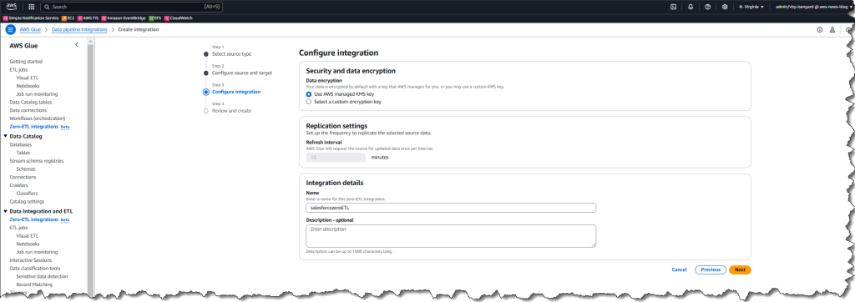Click the flask preview features icon
The height and width of the screenshot is (302, 855).
(x=832, y=30)
